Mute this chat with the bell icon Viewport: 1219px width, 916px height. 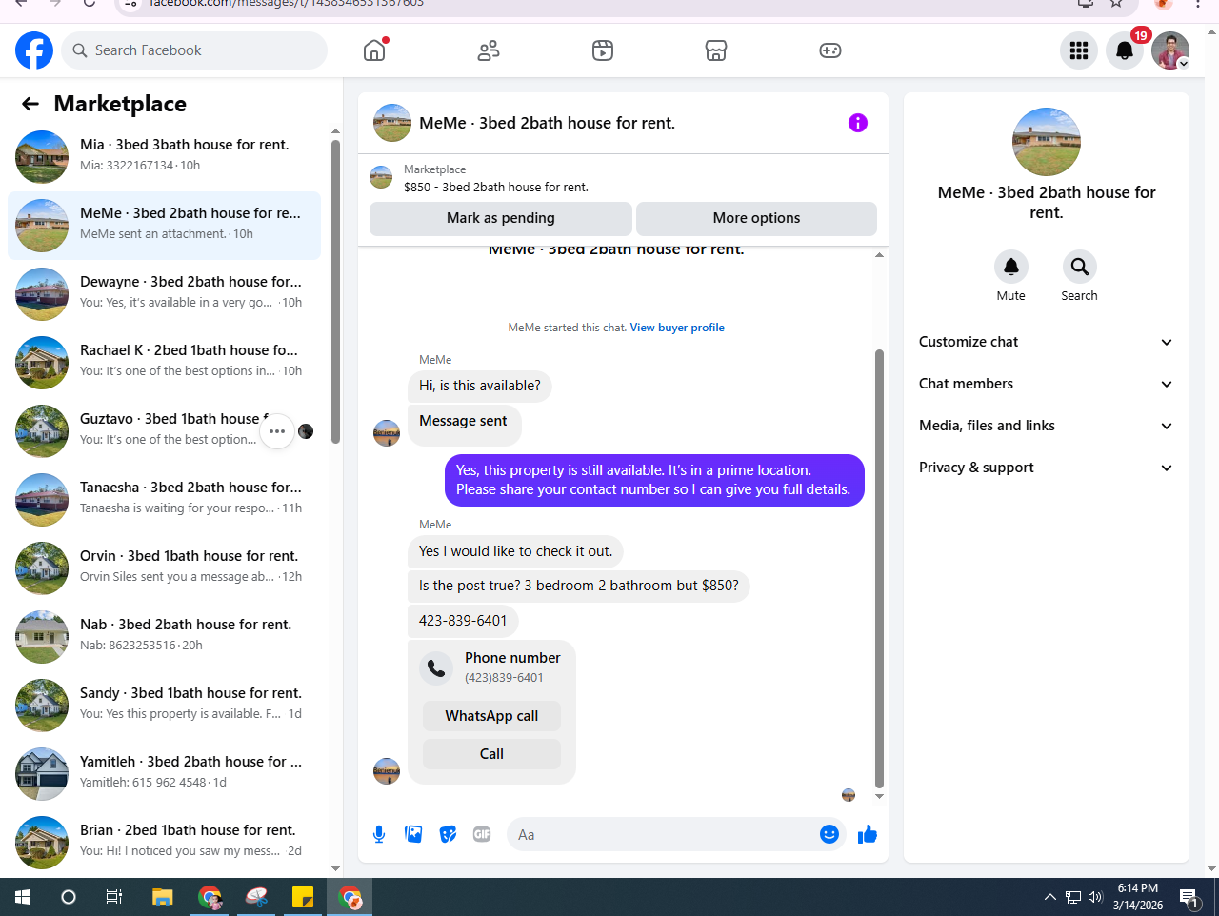click(1011, 267)
